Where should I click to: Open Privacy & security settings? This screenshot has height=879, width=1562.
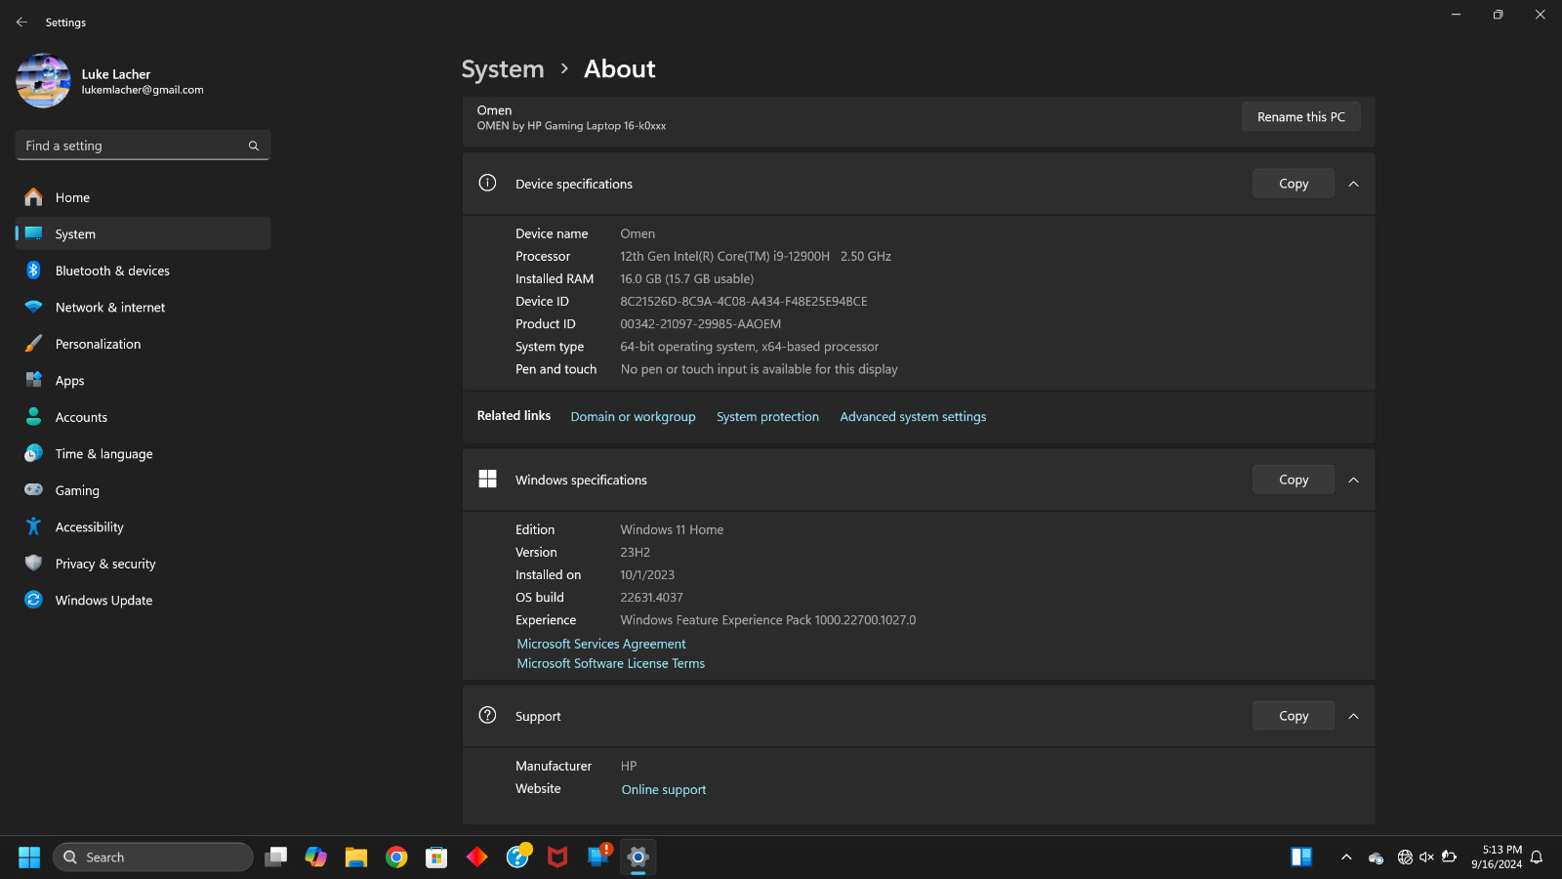pos(143,564)
